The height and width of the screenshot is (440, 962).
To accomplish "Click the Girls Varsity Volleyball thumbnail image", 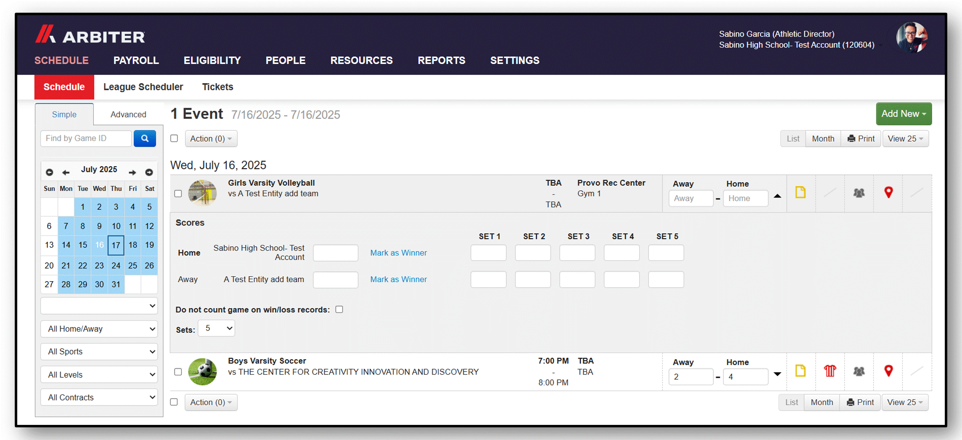I will pyautogui.click(x=202, y=193).
